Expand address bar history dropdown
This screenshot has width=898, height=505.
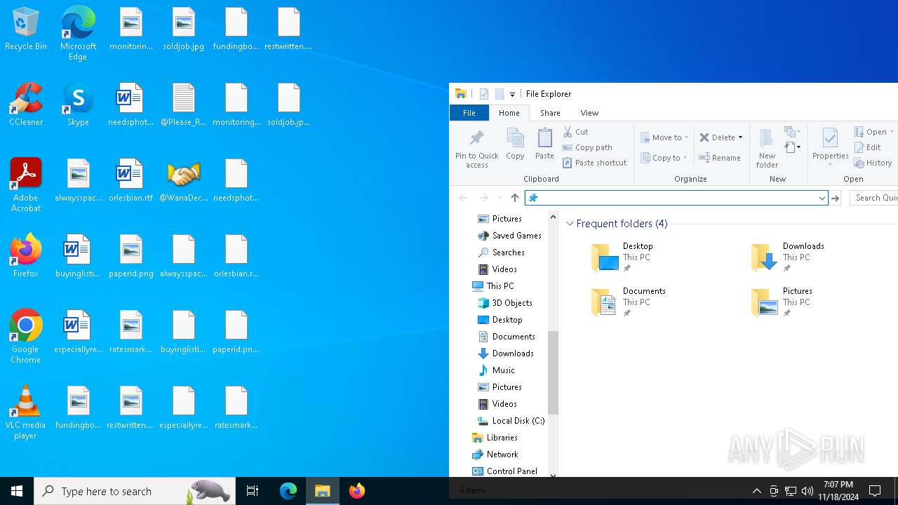[x=822, y=198]
